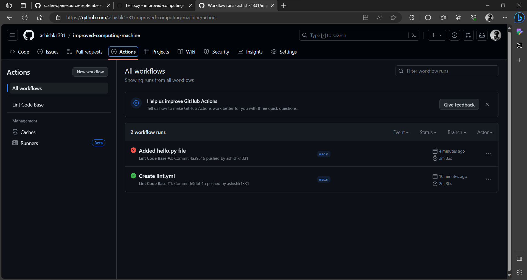Open the Create lint.yml workflow run
527x280 pixels.
click(x=156, y=176)
